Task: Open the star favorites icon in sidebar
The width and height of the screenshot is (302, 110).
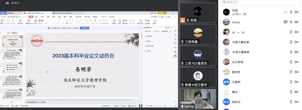Action: [175, 39]
